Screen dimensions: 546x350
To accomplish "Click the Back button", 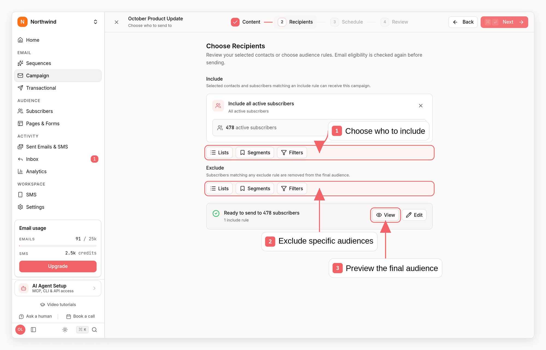I will tap(463, 22).
